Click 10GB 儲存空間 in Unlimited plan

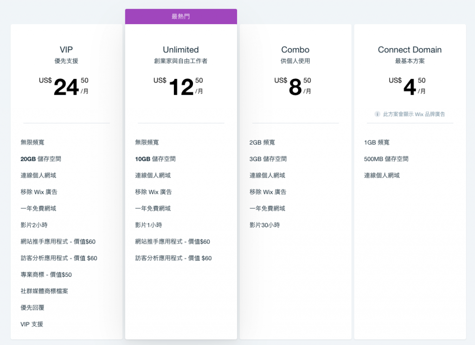pyautogui.click(x=155, y=159)
